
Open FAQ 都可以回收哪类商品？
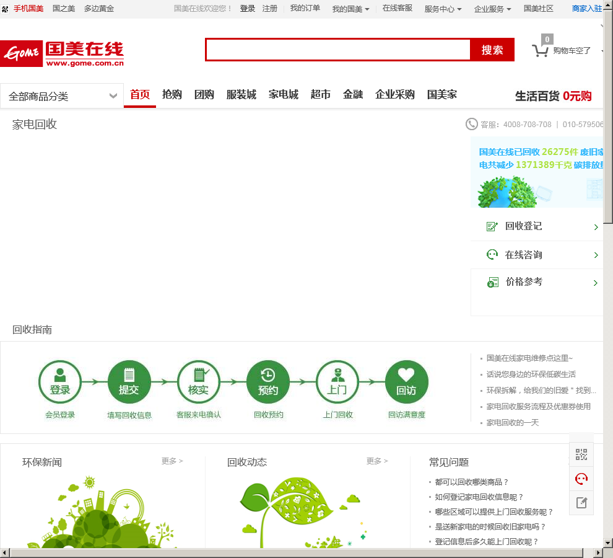point(471,482)
